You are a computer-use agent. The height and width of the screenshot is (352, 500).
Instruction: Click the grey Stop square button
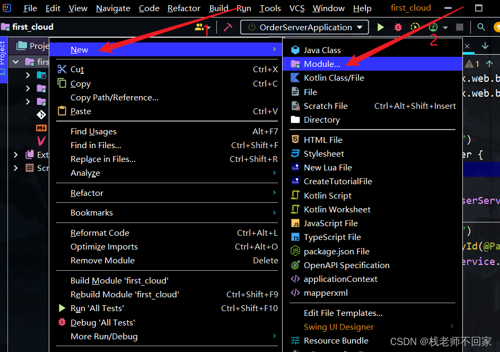[460, 27]
